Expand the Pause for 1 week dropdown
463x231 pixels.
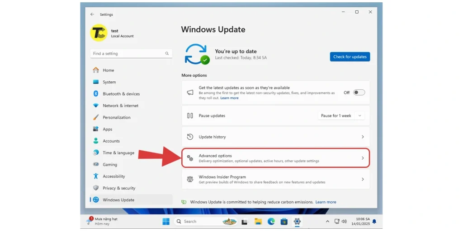360,116
